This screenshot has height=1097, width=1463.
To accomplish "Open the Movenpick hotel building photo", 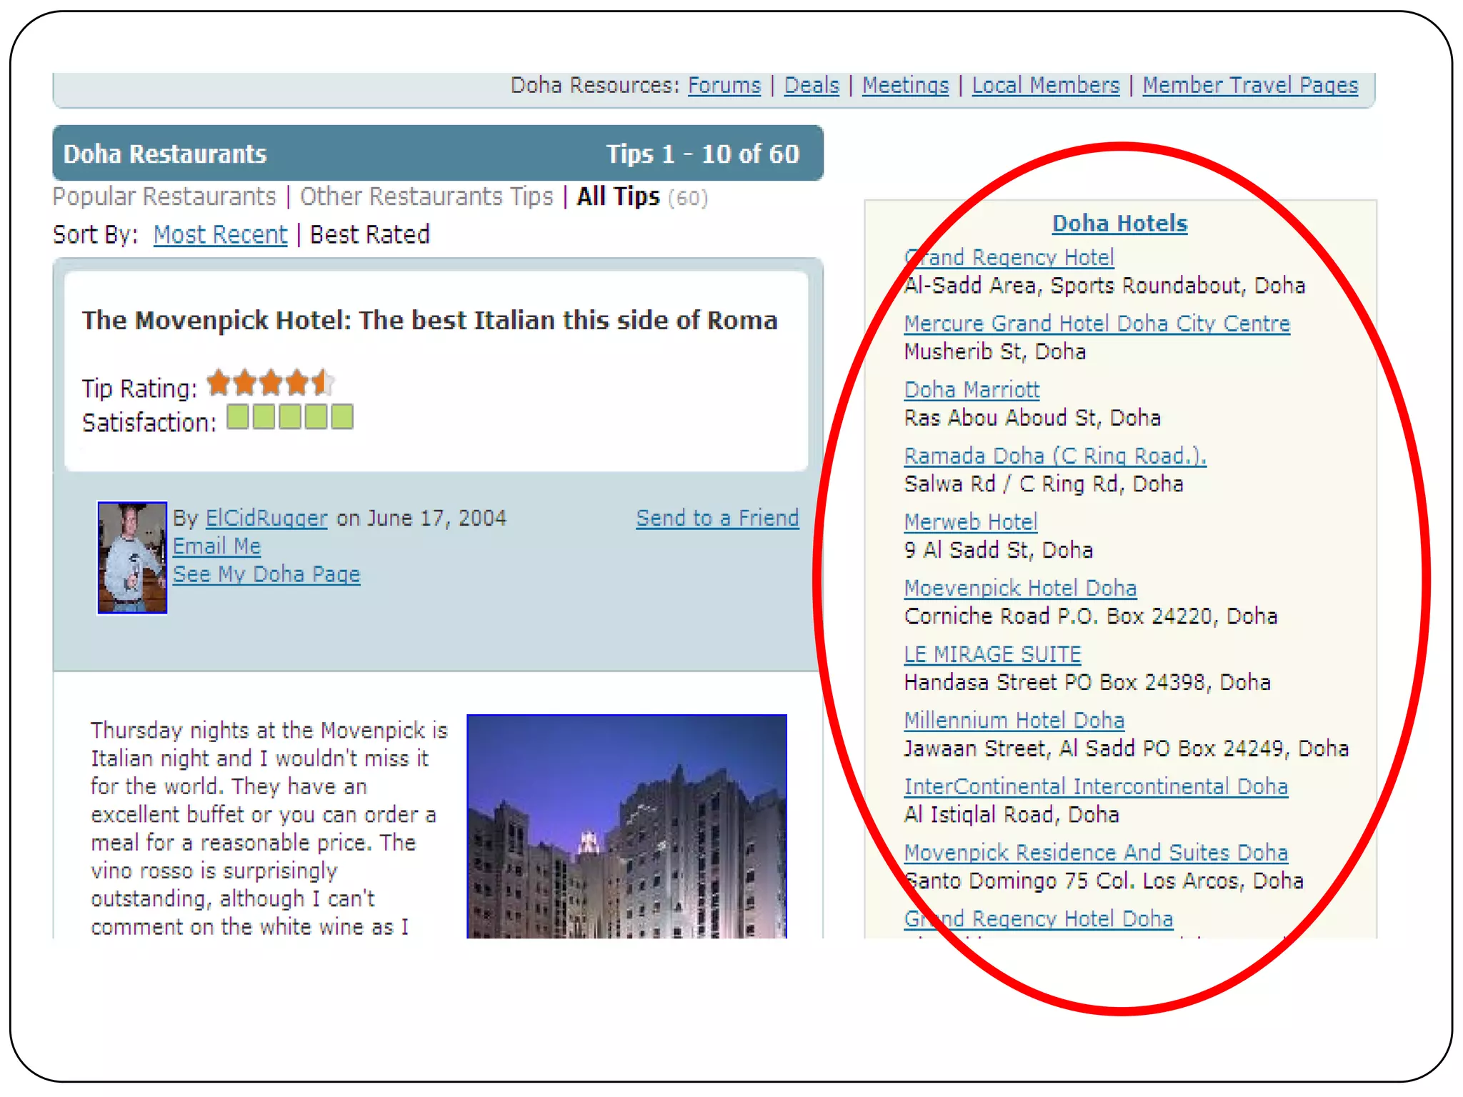I will pos(626,826).
